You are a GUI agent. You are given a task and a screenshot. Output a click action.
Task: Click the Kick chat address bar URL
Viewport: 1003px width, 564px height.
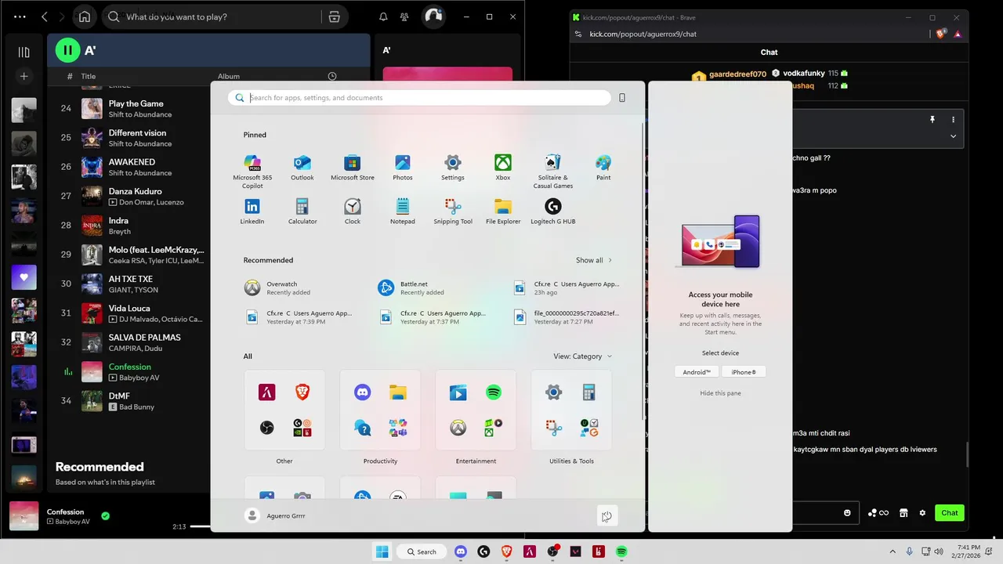[643, 34]
